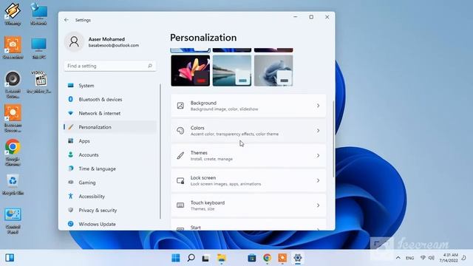
Task: Select the Network & internet icon
Action: click(71, 113)
